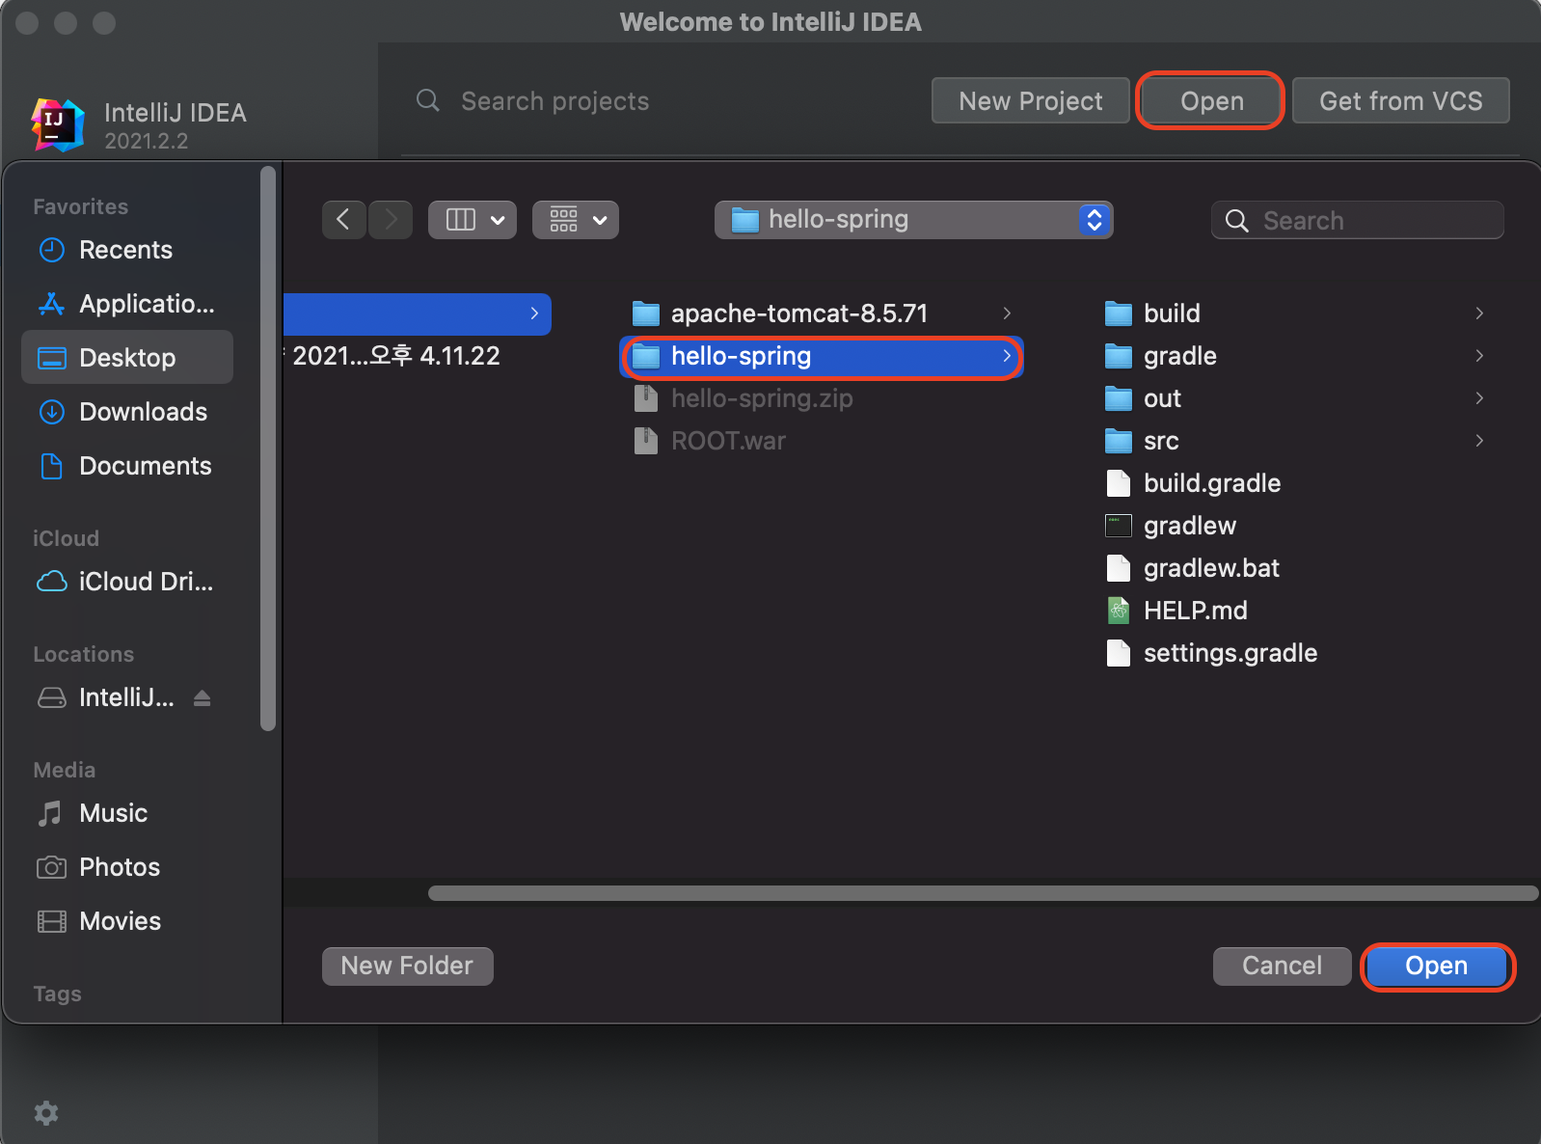The image size is (1541, 1144).
Task: Click the build.gradle document icon
Action: pyautogui.click(x=1119, y=483)
